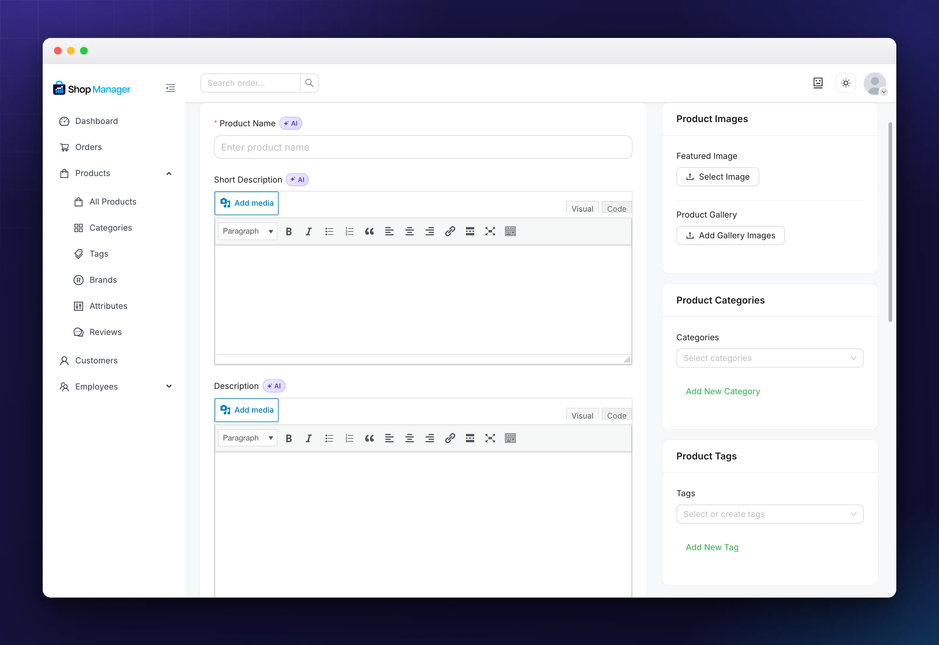Open fullscreen mode for Description editor
The image size is (939, 645).
pos(490,438)
